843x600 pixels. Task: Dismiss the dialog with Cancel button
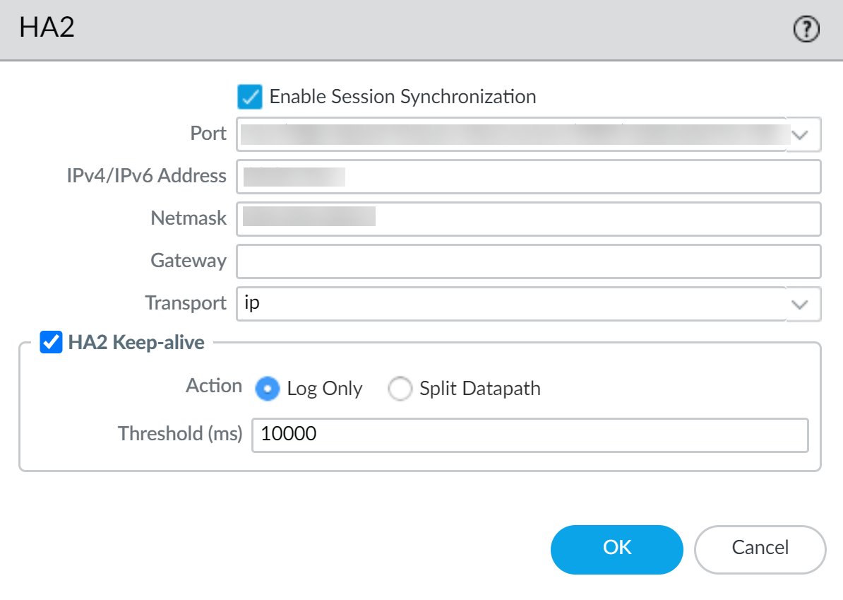tap(760, 548)
